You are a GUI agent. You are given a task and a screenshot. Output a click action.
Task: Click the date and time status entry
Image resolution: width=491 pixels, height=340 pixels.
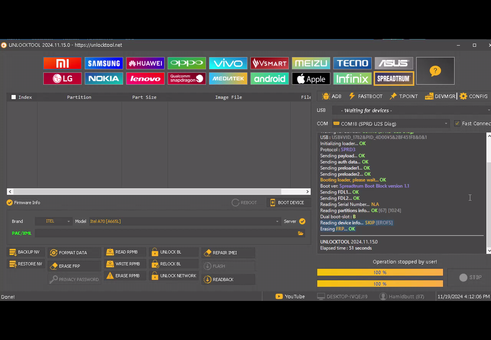coord(463,296)
